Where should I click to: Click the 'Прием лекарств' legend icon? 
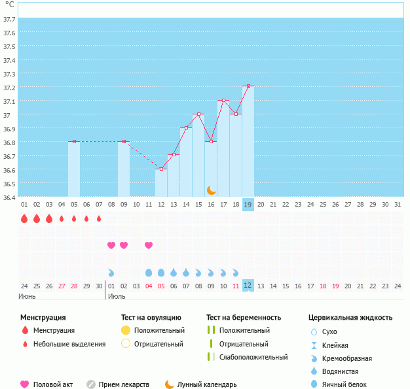pos(91,384)
